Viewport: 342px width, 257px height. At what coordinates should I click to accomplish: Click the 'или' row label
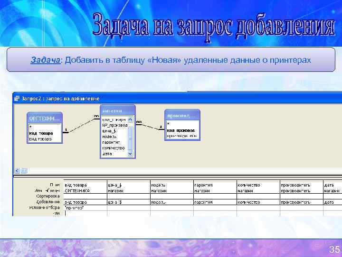pos(57,213)
